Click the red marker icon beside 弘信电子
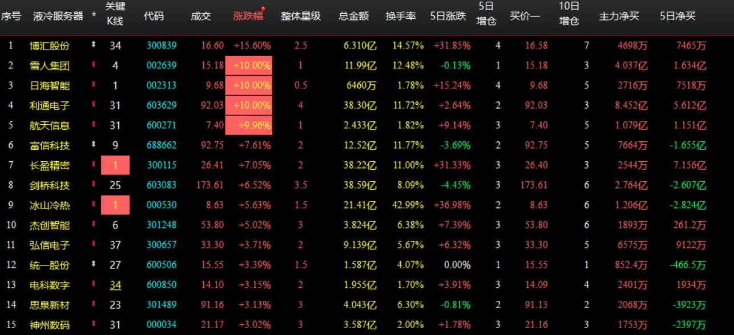734x335 pixels. coord(94,244)
